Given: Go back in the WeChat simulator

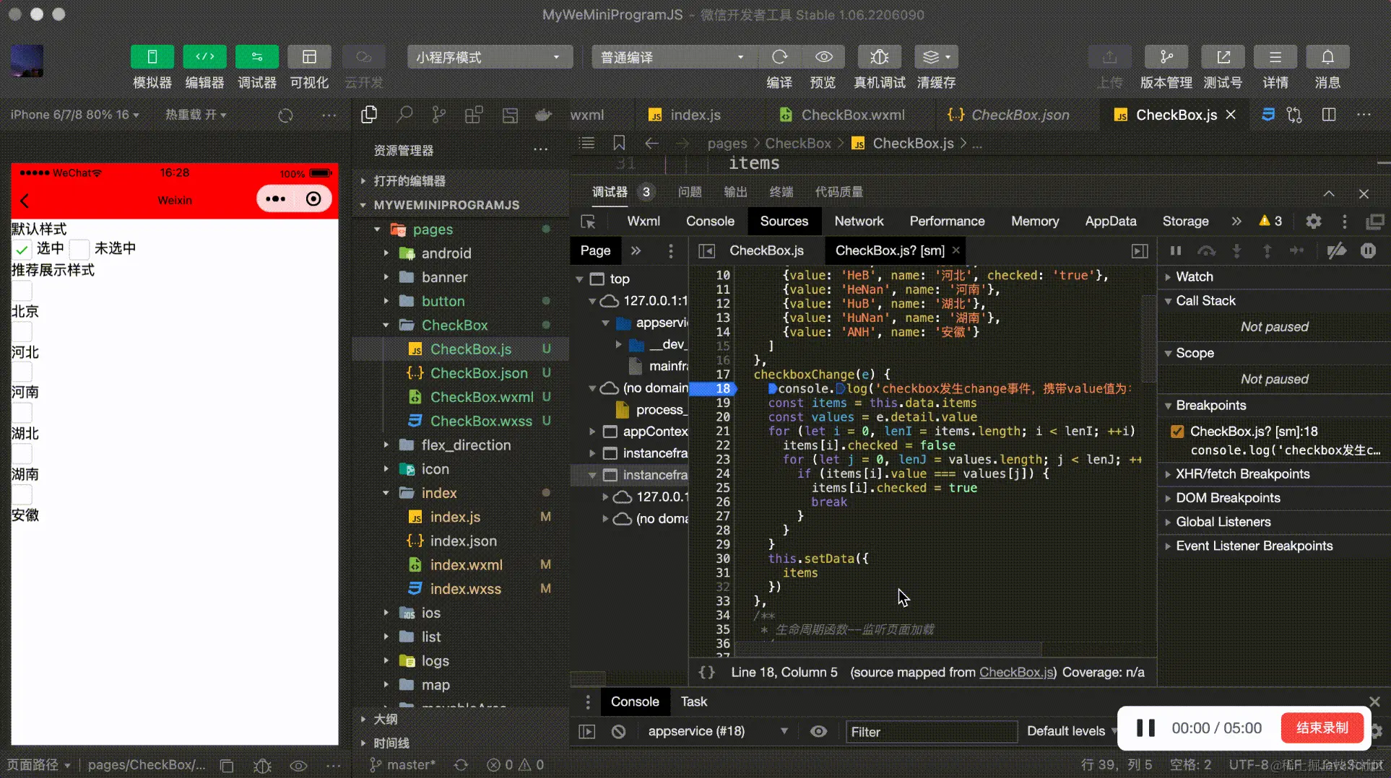Looking at the screenshot, I should [25, 201].
